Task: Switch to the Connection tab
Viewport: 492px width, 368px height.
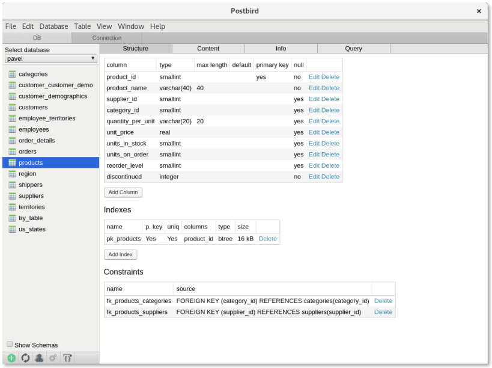Action: coord(107,38)
